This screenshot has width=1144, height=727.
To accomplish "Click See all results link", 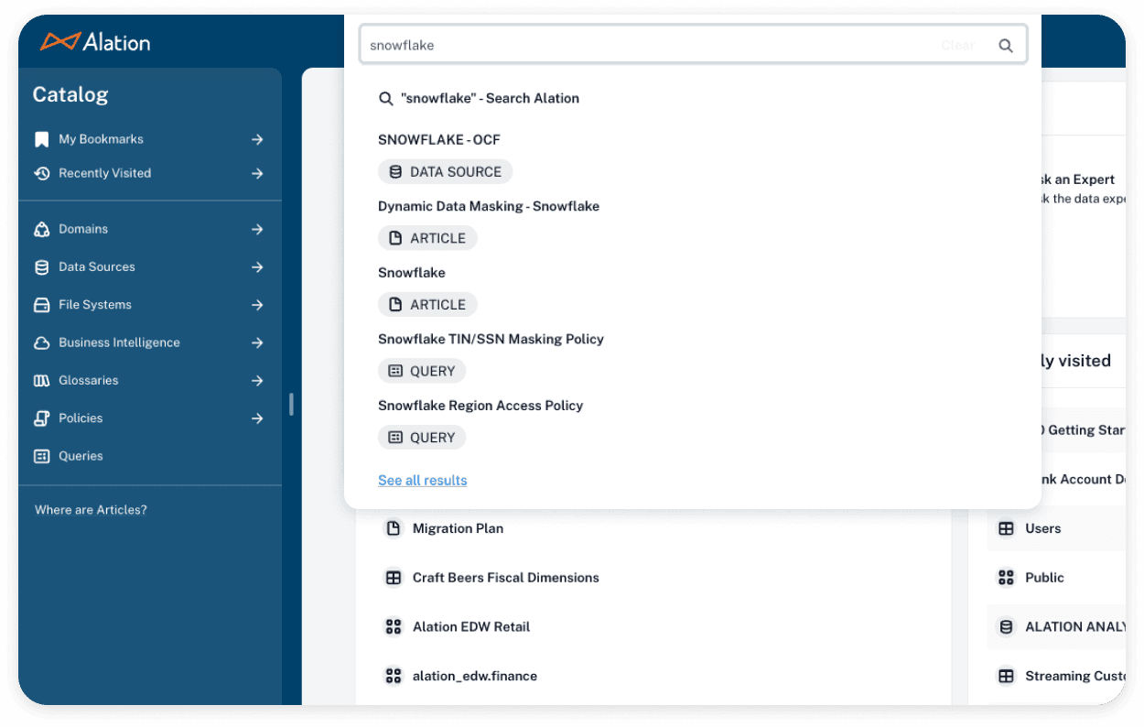I will (x=422, y=481).
